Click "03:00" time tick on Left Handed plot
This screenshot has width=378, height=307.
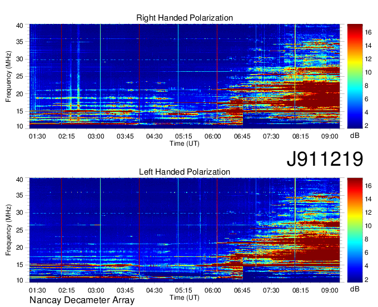[96, 290]
